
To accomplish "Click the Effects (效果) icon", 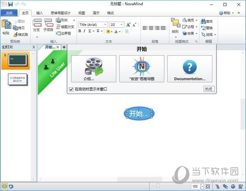I will click(184, 33).
